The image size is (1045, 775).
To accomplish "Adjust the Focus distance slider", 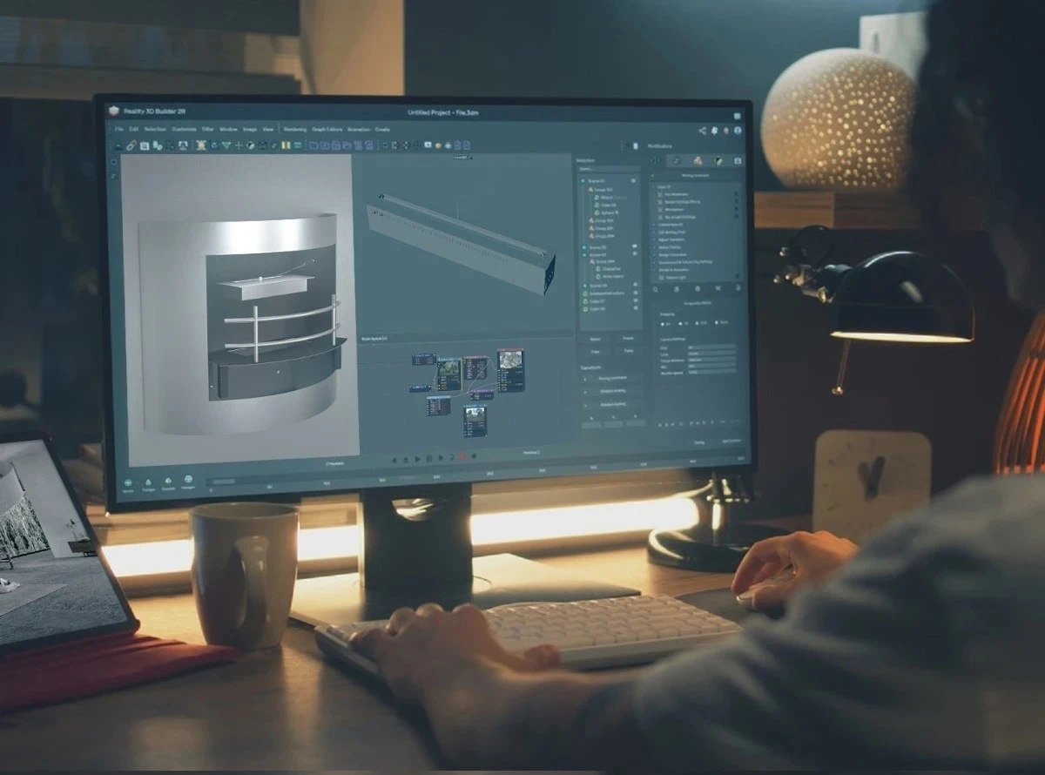I will pyautogui.click(x=711, y=360).
